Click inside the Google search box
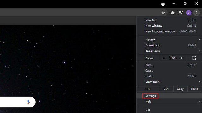The height and width of the screenshot is (113, 202). tap(18, 102)
